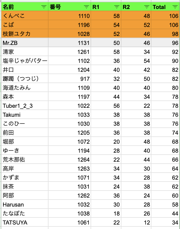Screen dimensions: 180x229
Task: Select the 枝餅ユタカ name cell
Action: (x=25, y=34)
